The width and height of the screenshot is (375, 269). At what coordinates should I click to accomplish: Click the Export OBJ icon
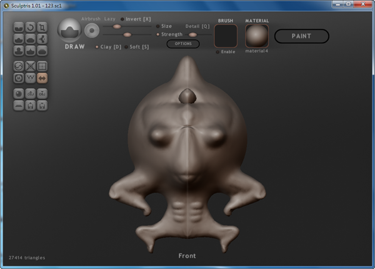coord(42,94)
